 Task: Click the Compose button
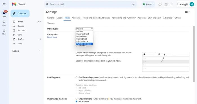click(x=20, y=13)
